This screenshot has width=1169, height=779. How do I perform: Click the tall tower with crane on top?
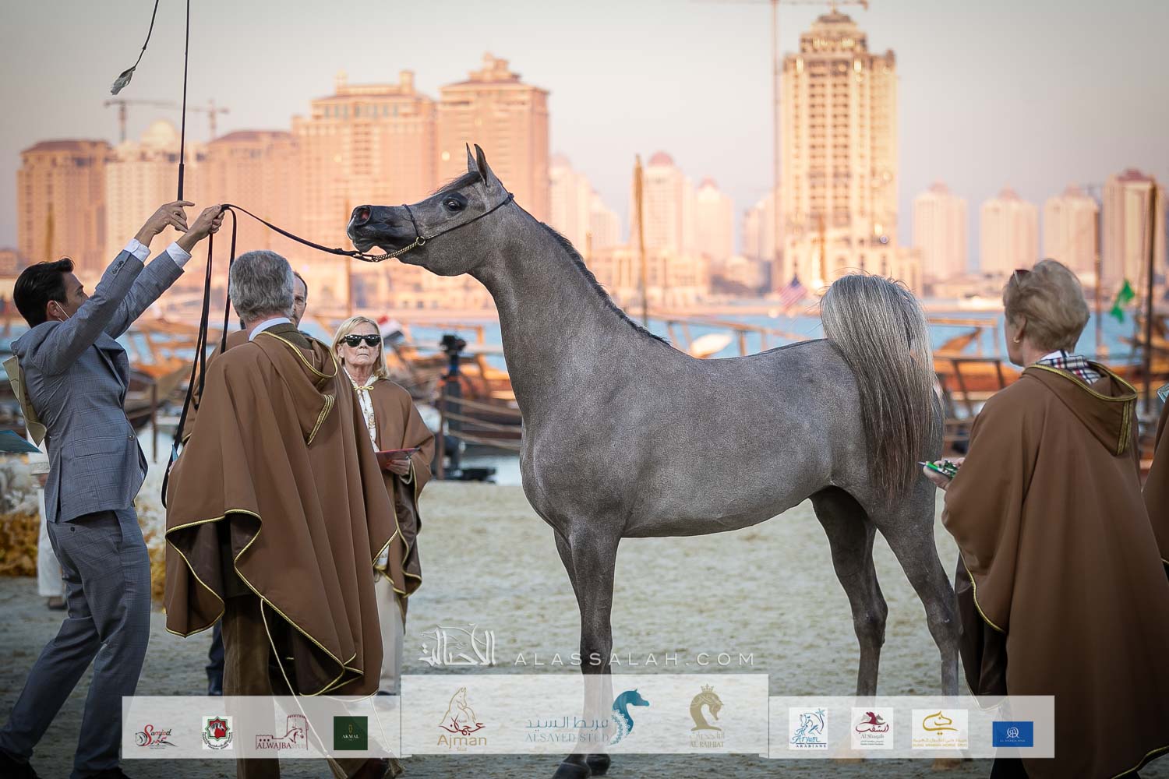click(838, 140)
